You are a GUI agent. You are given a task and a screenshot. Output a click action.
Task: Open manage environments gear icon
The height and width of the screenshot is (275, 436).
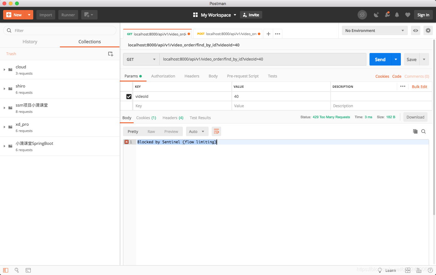click(x=428, y=30)
